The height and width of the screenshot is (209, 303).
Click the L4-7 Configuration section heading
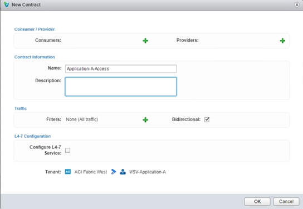tap(32, 136)
